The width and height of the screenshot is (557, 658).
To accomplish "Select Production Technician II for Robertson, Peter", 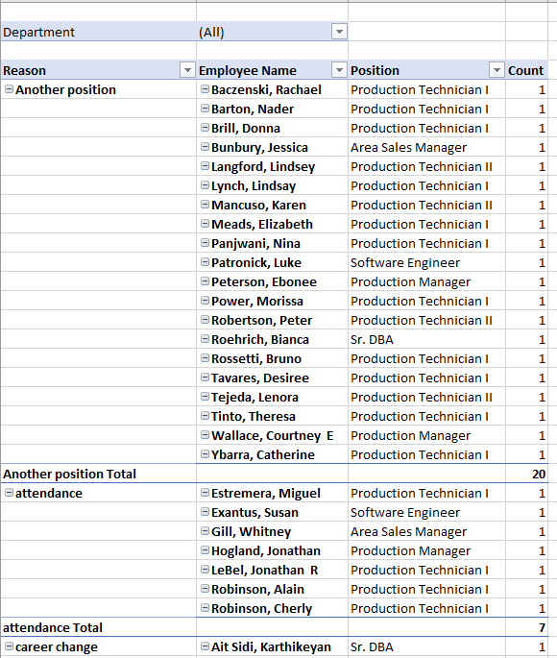I will tap(426, 320).
